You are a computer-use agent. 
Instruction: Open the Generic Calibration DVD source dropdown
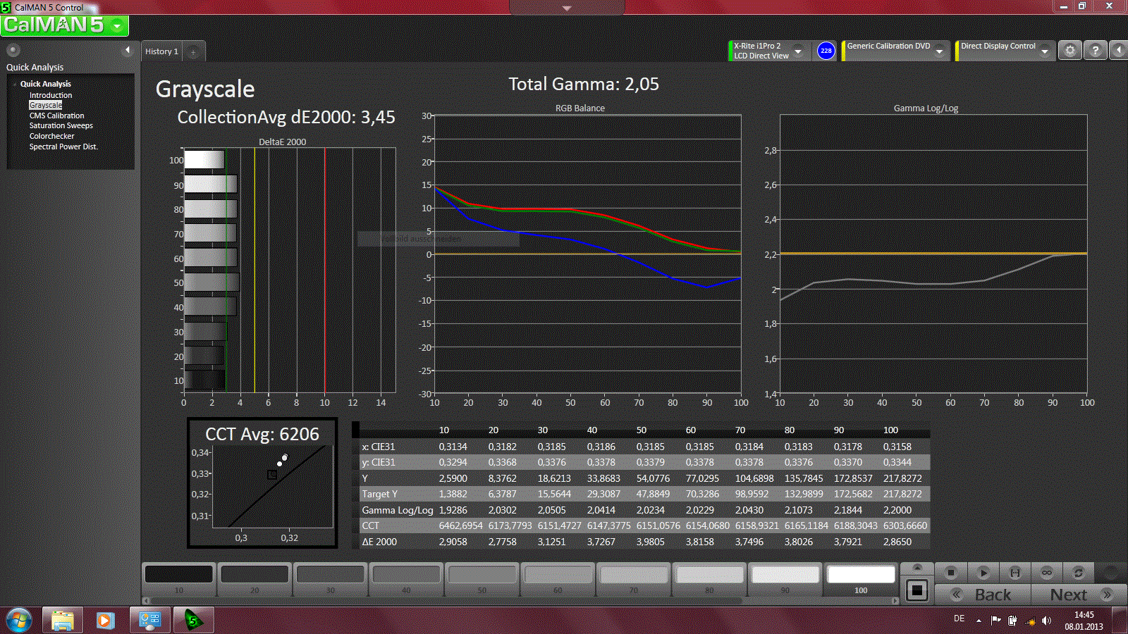pyautogui.click(x=939, y=51)
